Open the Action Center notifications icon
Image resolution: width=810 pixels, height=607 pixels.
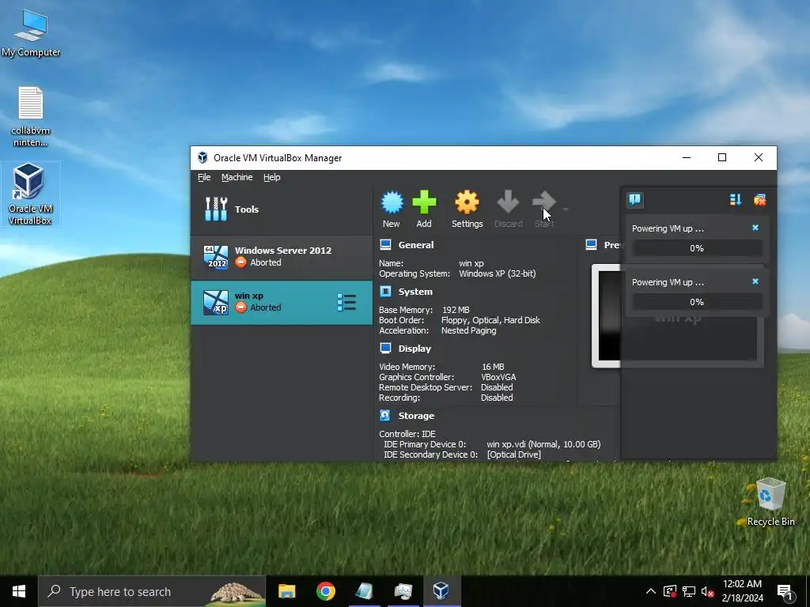(785, 593)
